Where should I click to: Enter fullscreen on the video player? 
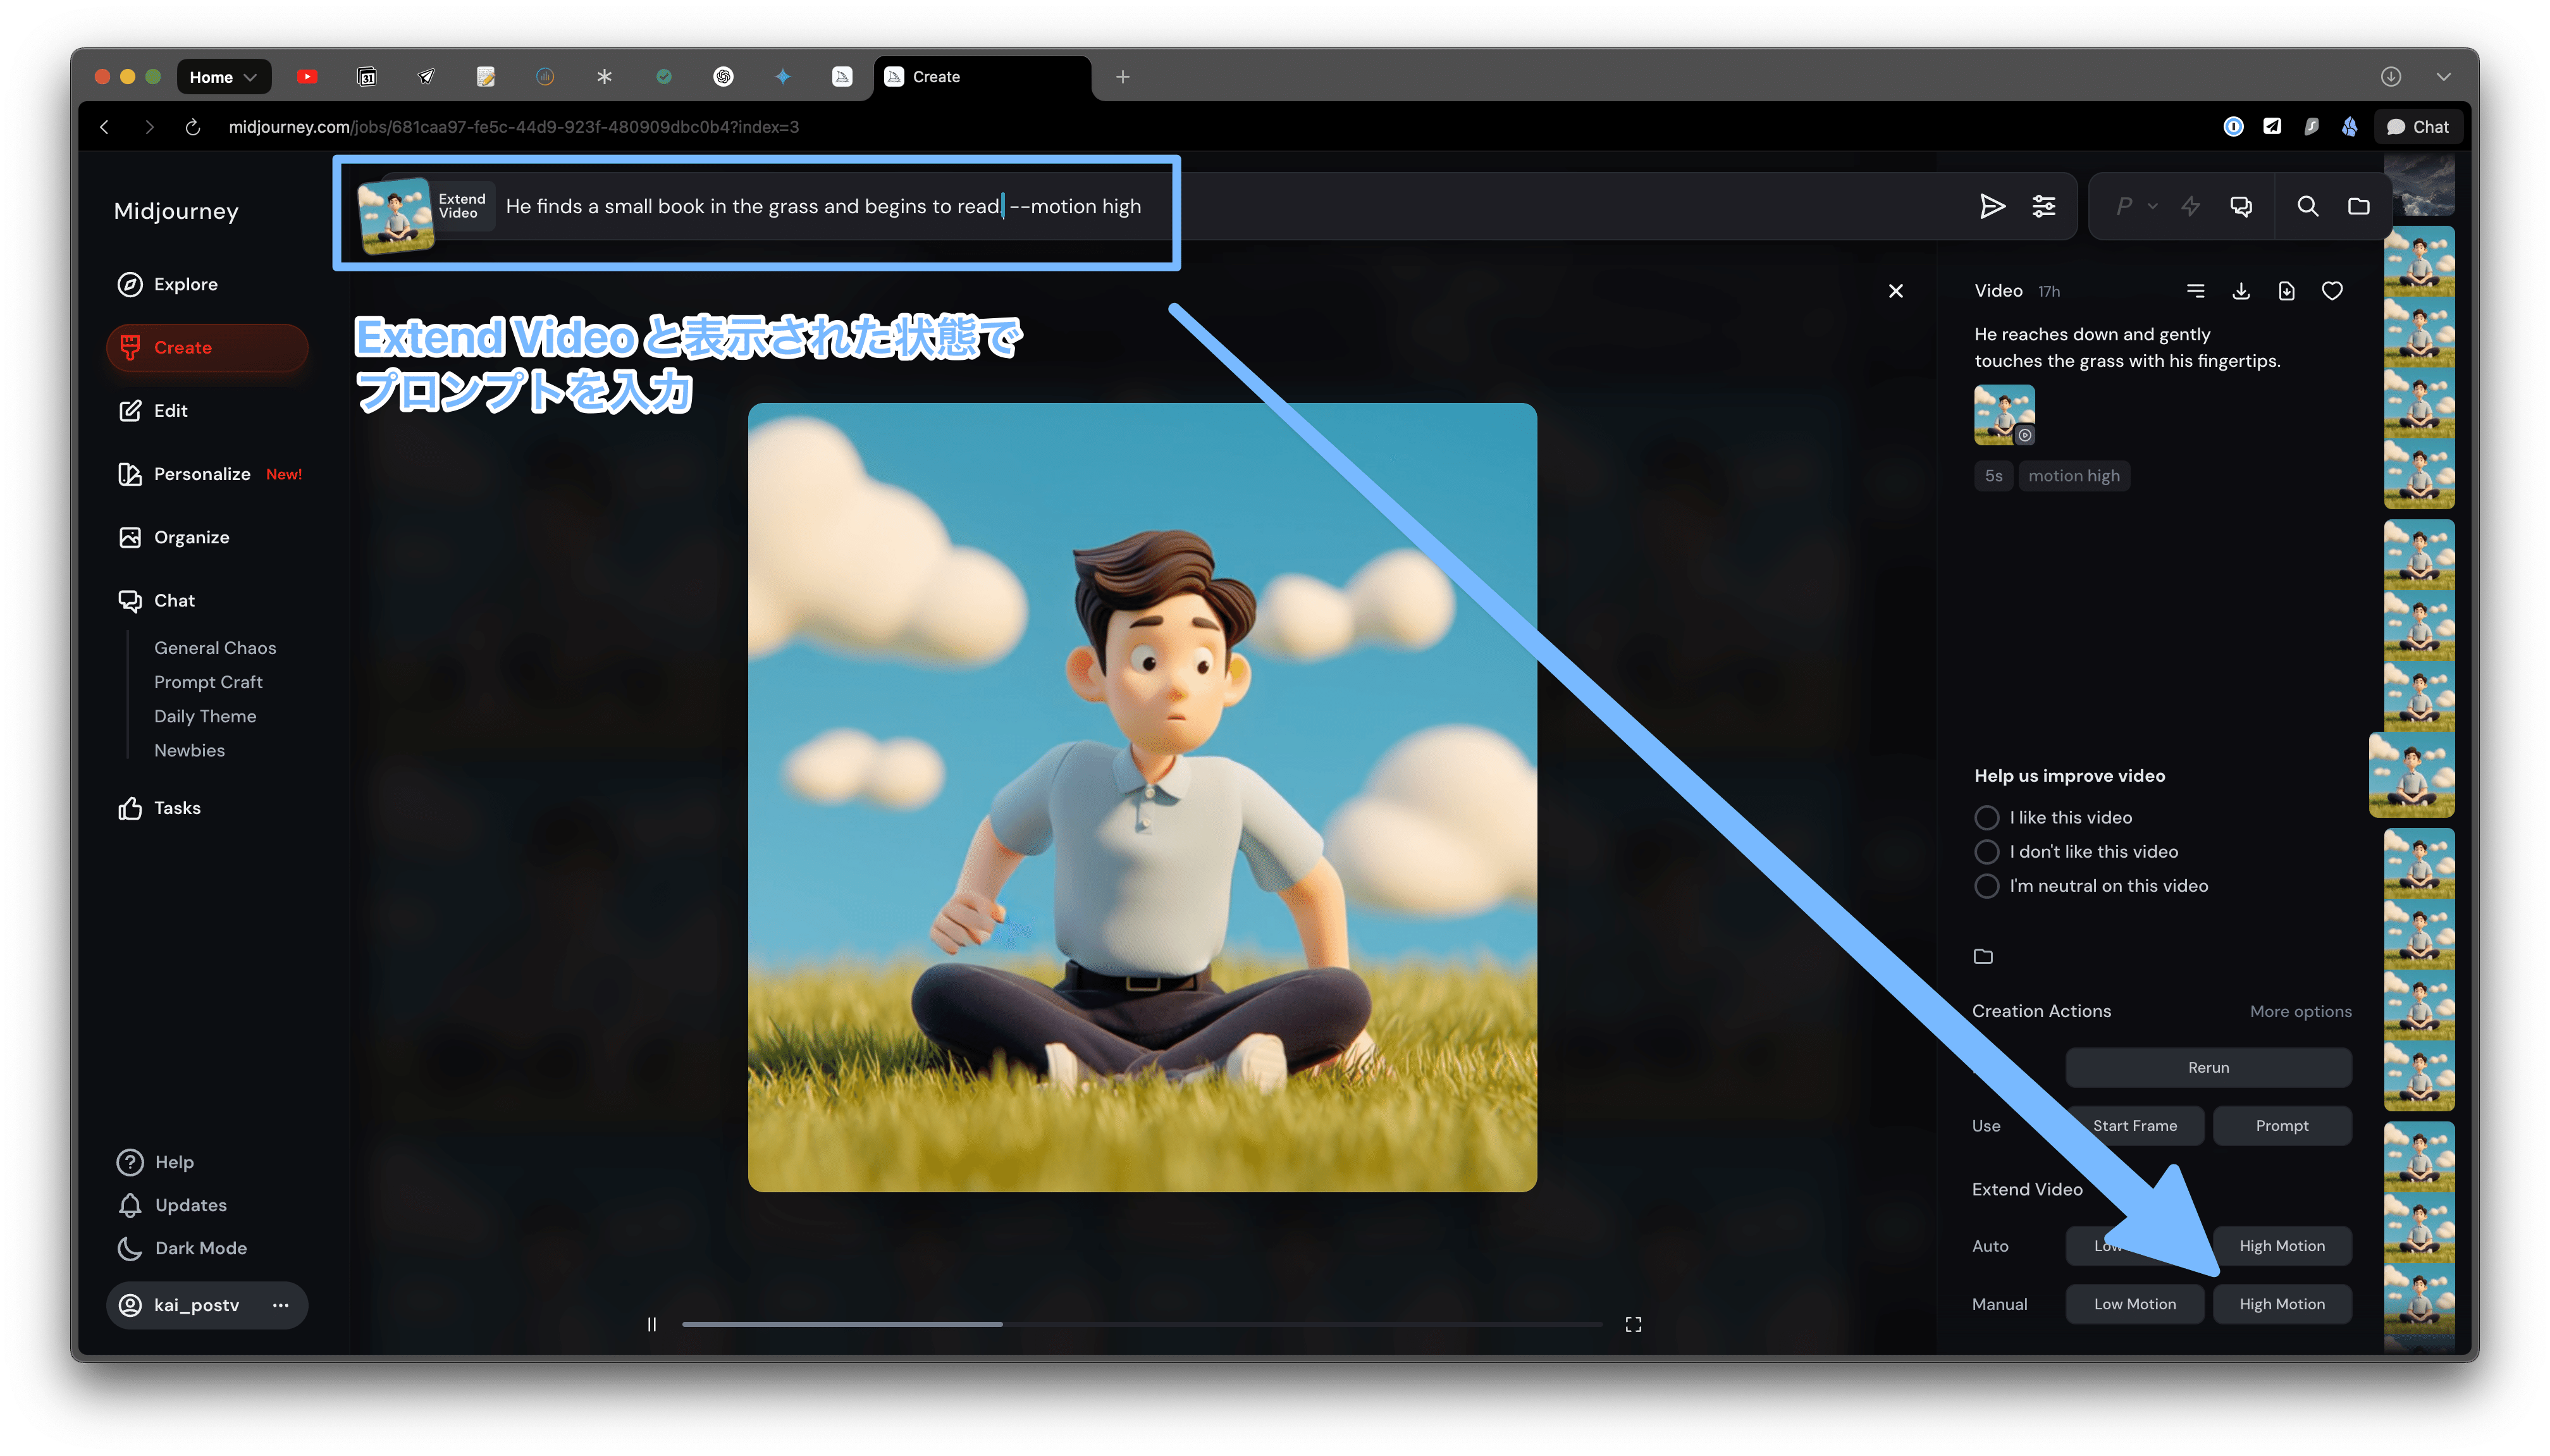pos(1632,1324)
